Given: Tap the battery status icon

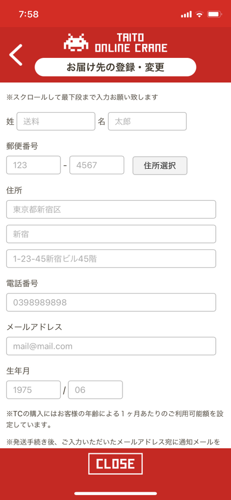Looking at the screenshot, I should tap(214, 14).
